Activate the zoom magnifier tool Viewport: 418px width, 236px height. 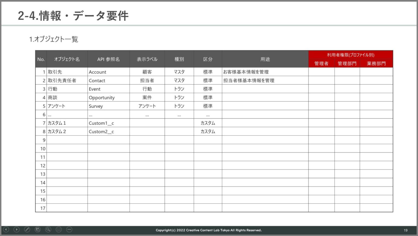click(48, 229)
